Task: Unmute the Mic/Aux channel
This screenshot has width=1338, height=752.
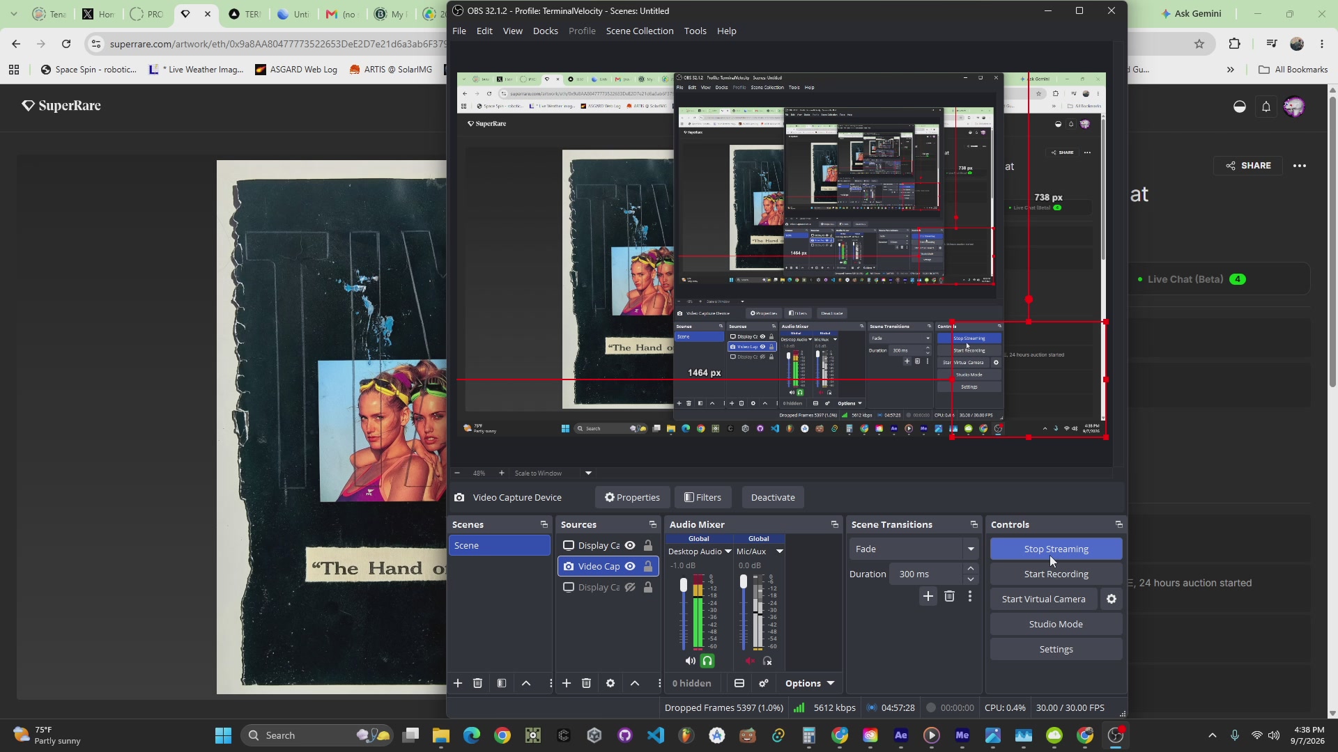Action: click(750, 661)
